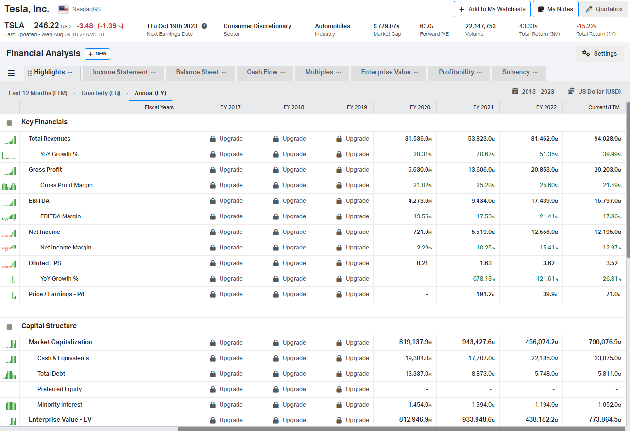Open the US Dollar (USD) currency selector
The image size is (630, 431).
pos(595,91)
